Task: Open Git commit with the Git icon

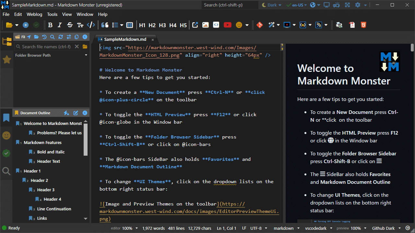Action: click(259, 25)
